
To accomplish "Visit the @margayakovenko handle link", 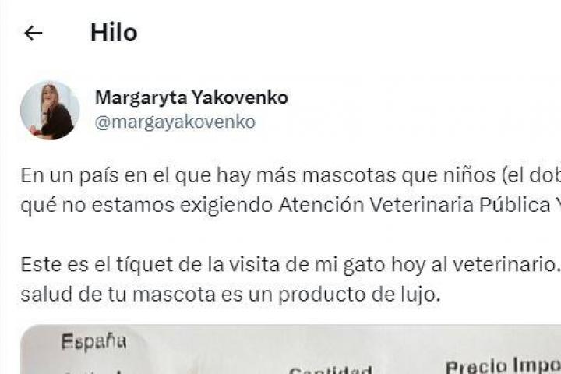I will point(175,122).
